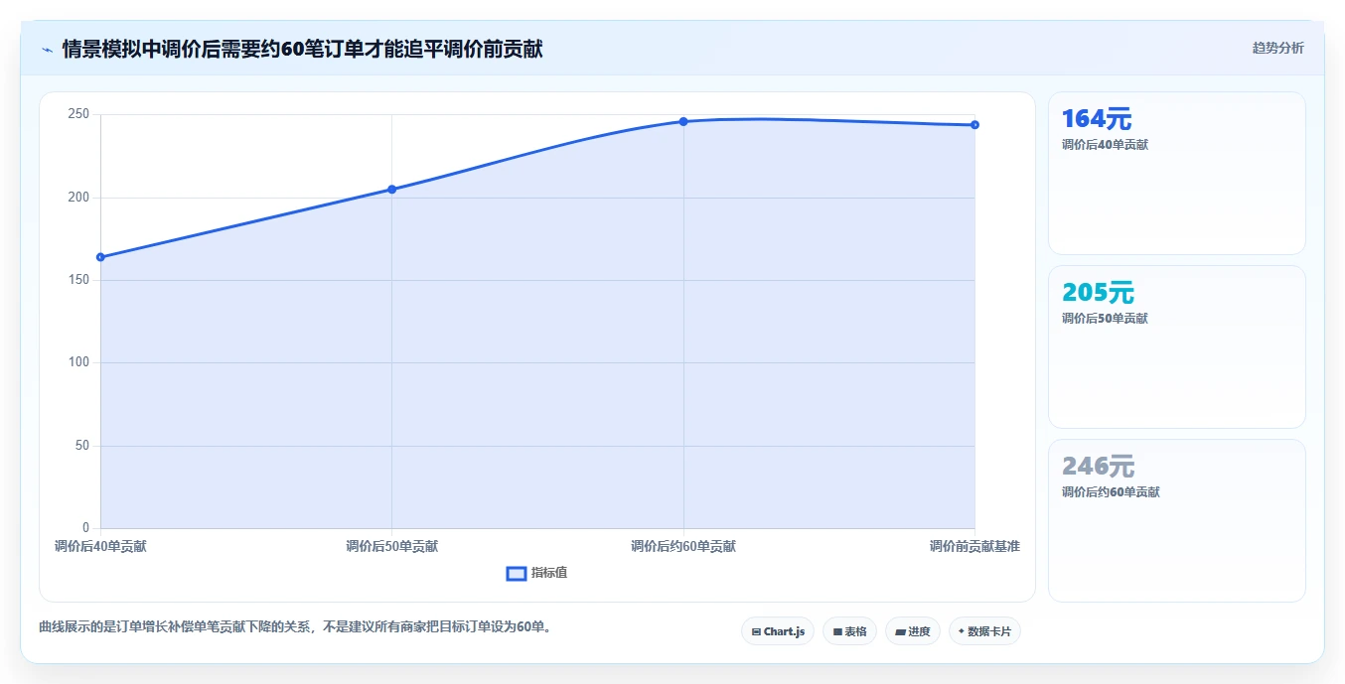Screen dimensions: 1345x684
Task: Click the data point for 调价后约60单贡献
Action: (x=683, y=121)
